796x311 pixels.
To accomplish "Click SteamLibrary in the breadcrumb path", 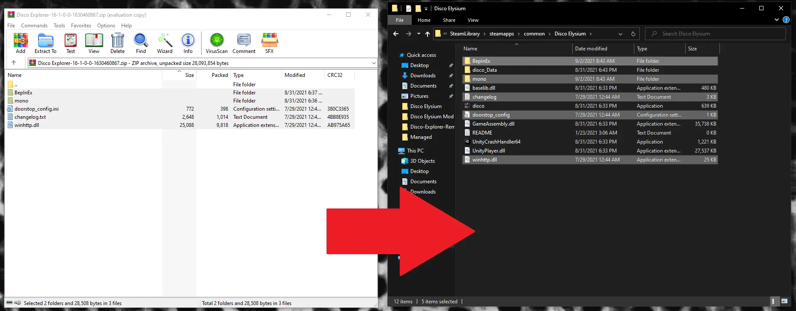I will point(465,34).
